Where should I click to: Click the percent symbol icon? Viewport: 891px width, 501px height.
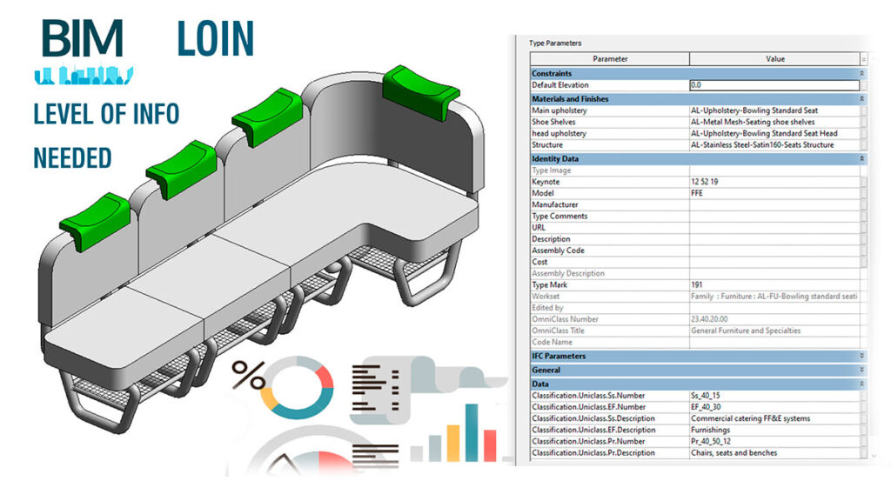248,376
